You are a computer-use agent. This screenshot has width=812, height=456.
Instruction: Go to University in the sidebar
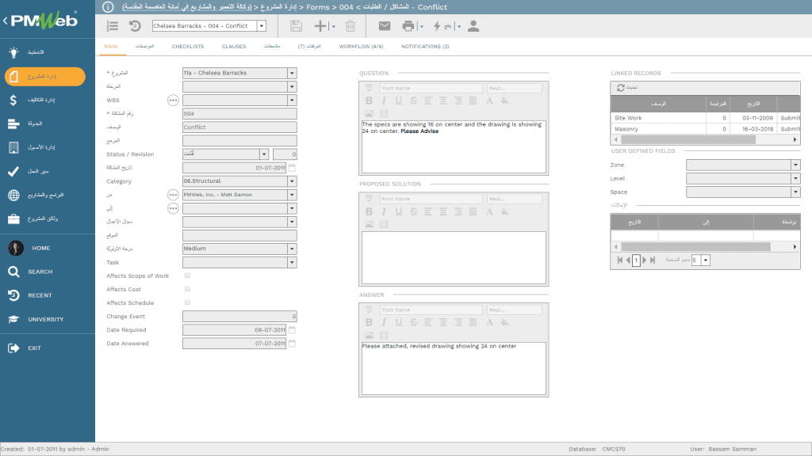45,319
